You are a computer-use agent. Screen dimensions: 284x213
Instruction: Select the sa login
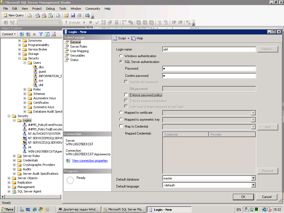coord(29,147)
